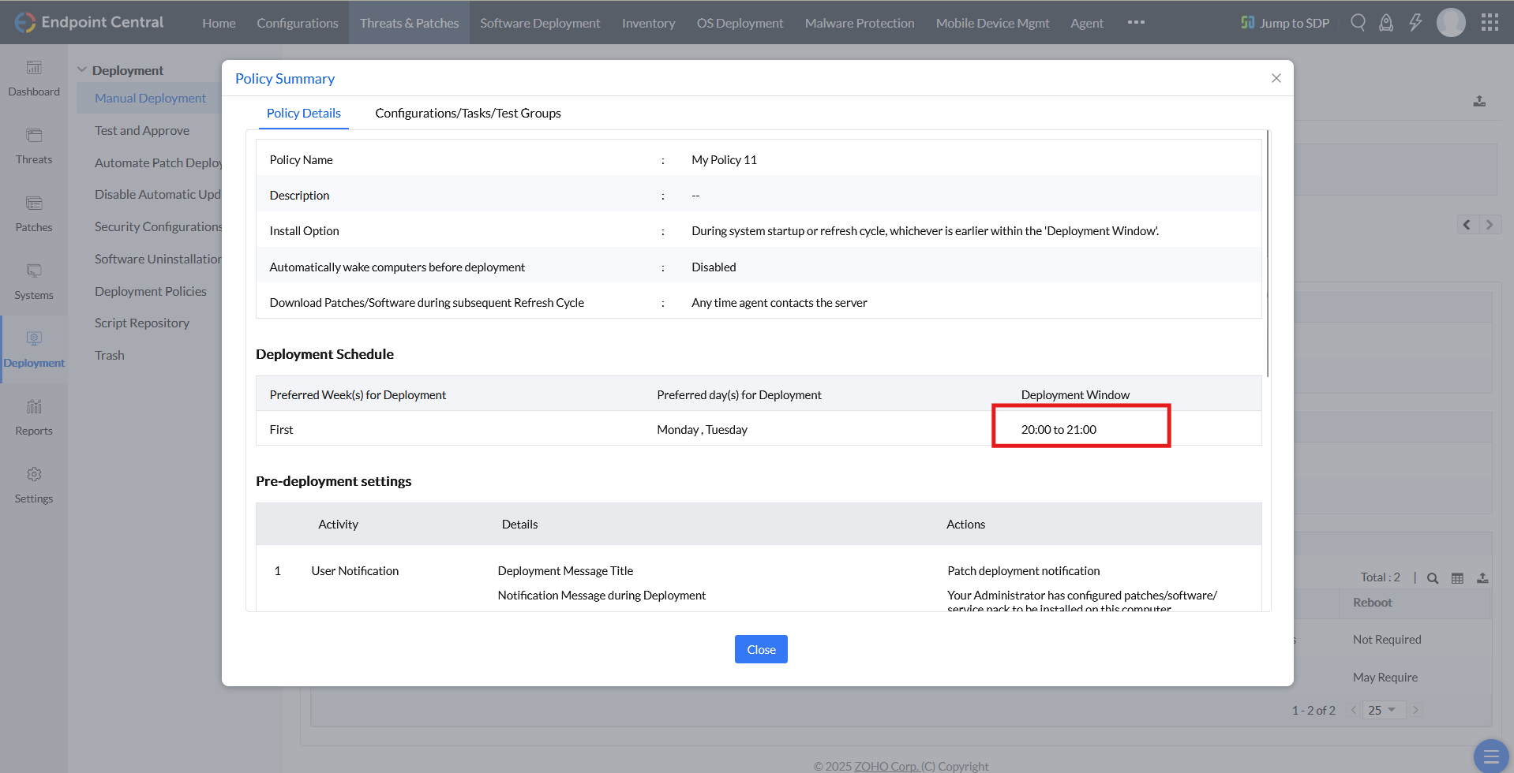
Task: Click the ZOHO Corp. footer link
Action: point(886,766)
